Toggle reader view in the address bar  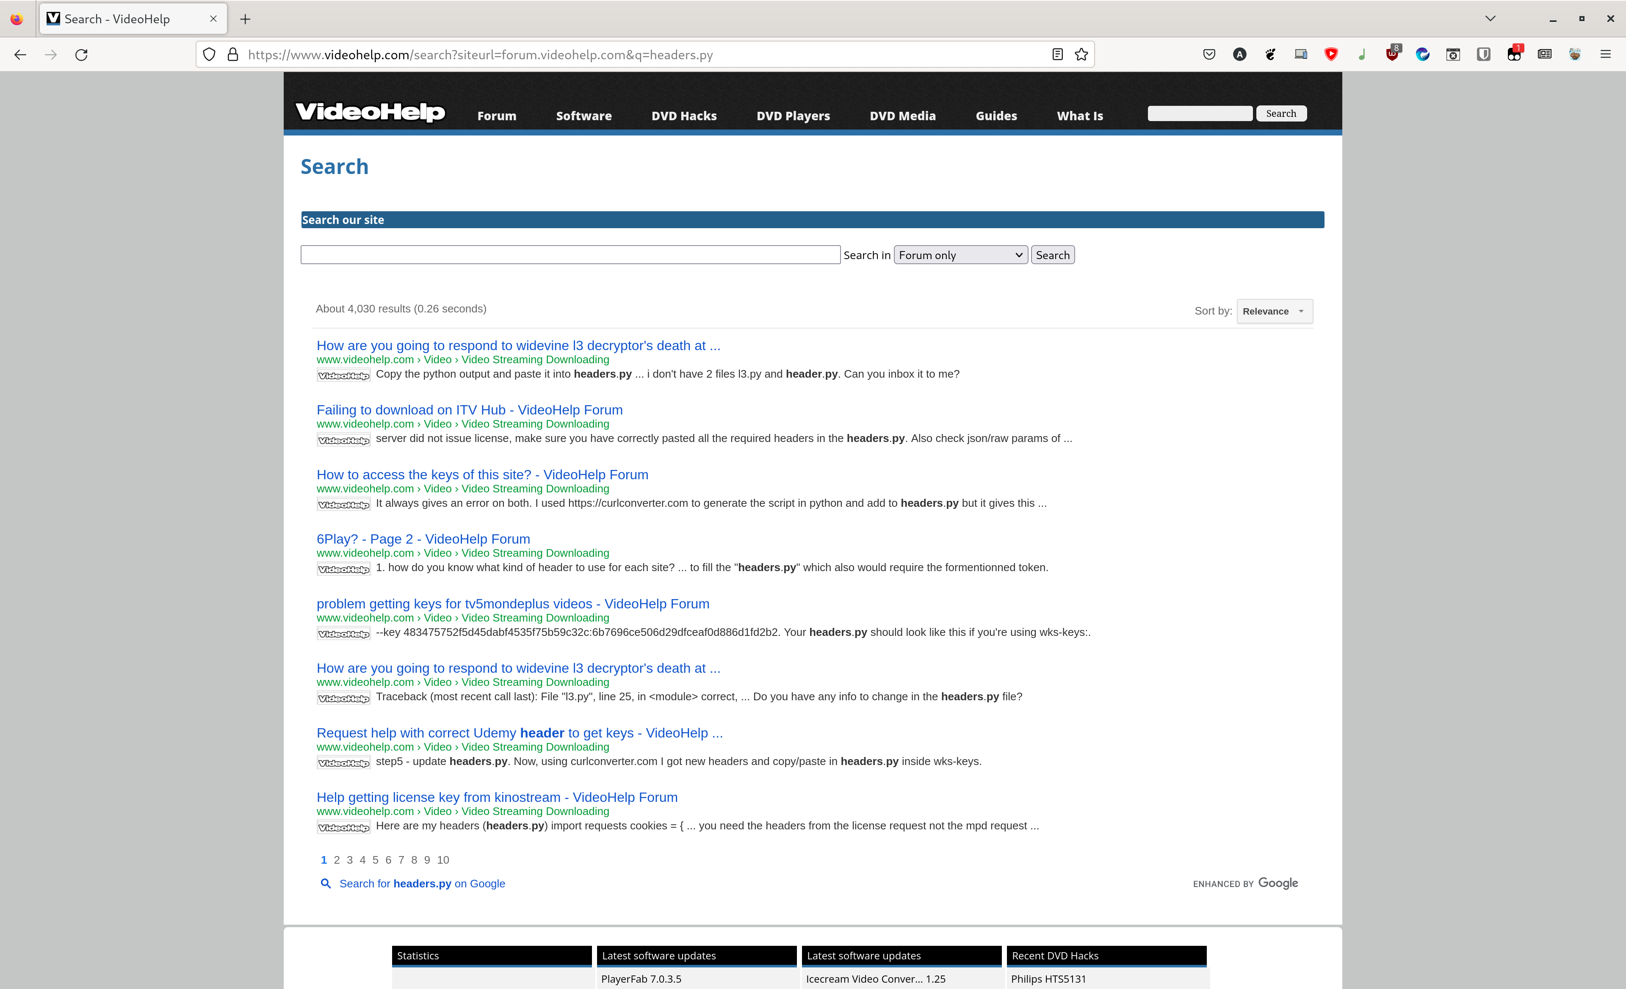(1057, 55)
